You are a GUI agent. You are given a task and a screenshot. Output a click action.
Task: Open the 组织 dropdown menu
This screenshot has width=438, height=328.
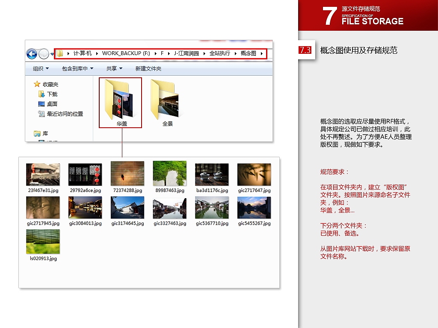41,69
